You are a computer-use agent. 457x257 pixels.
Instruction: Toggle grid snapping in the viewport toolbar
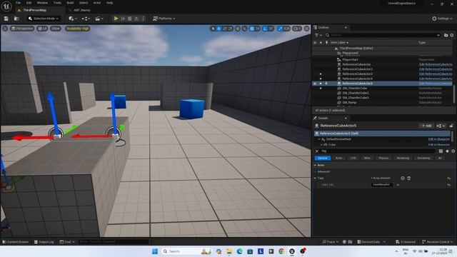[x=252, y=29]
